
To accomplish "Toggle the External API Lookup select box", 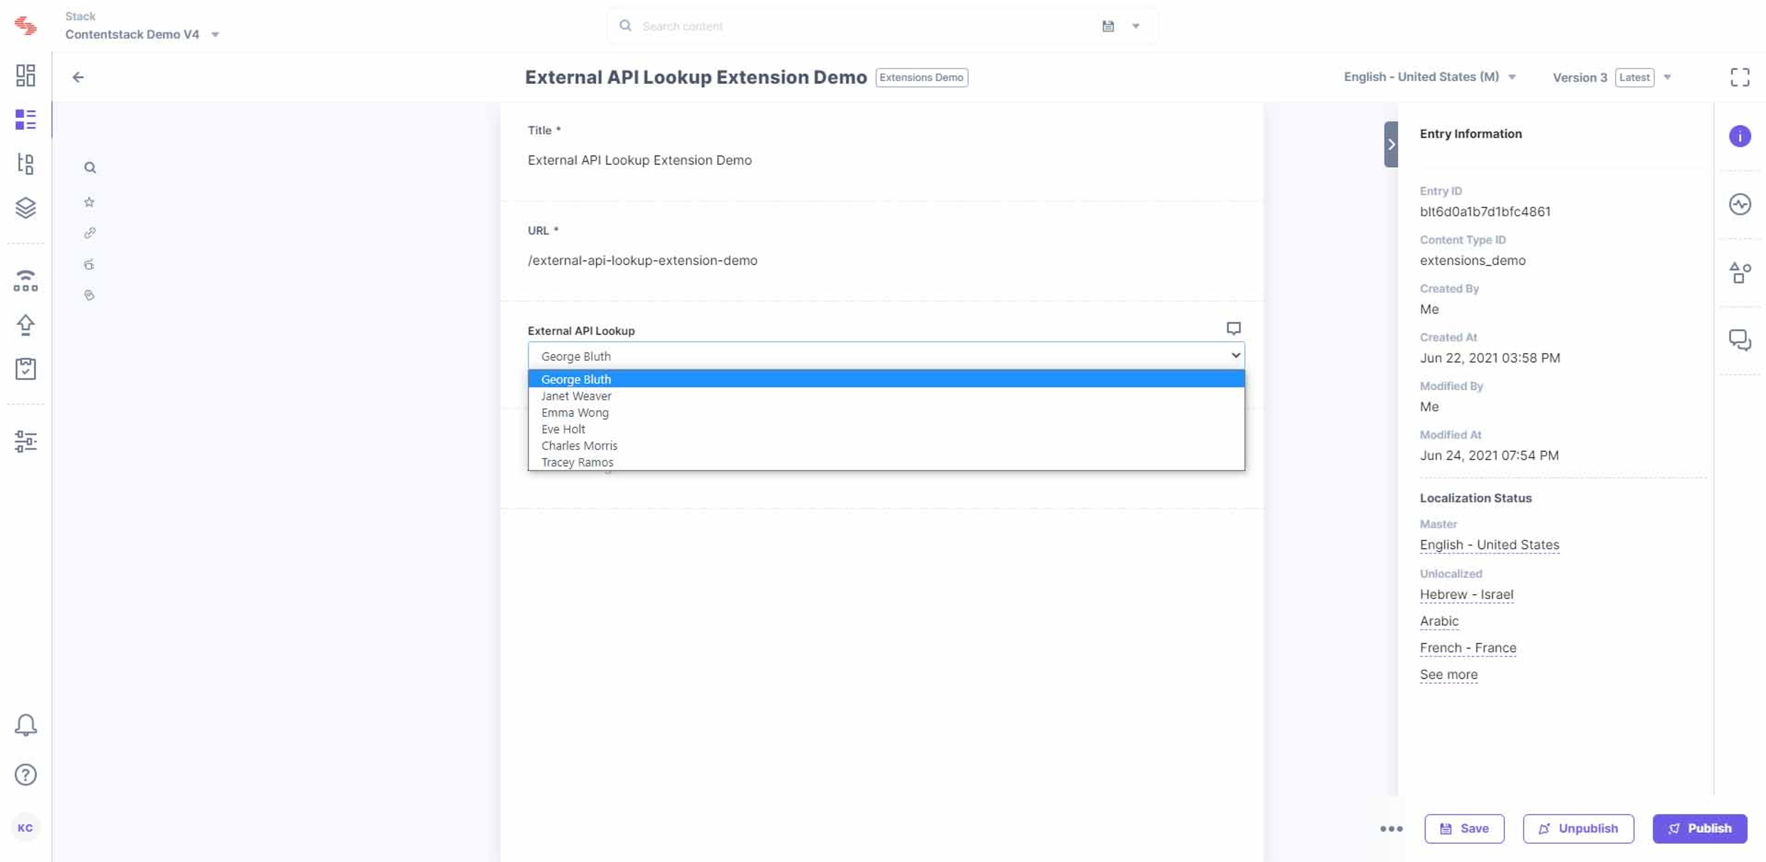I will 886,356.
